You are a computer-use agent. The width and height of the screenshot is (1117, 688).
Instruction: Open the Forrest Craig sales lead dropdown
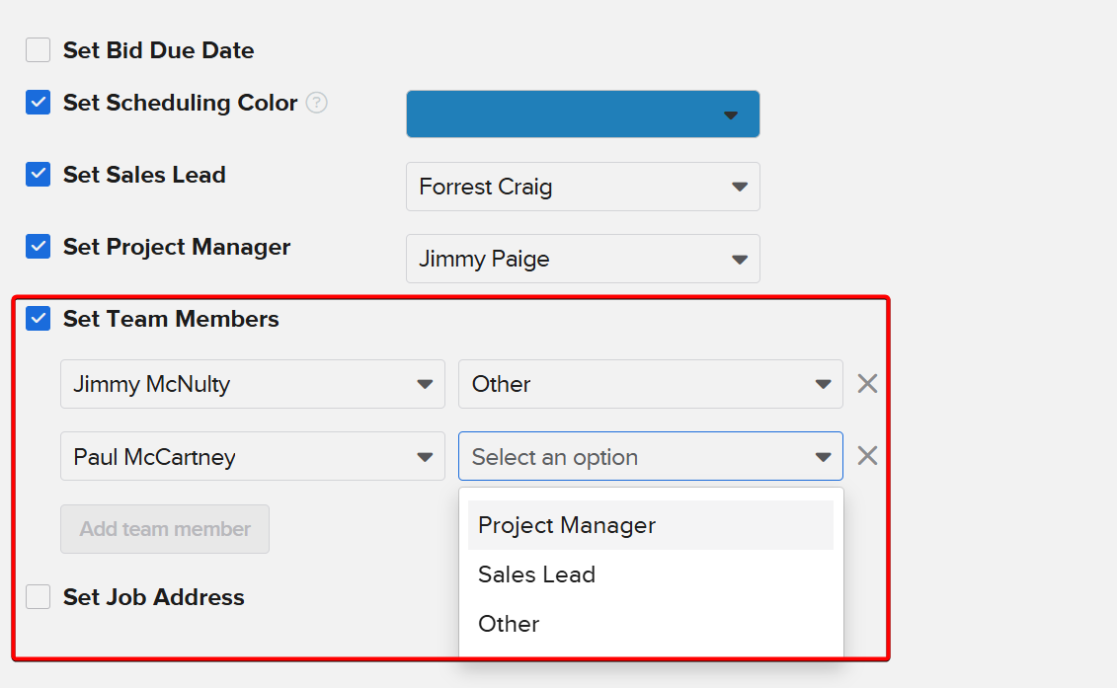point(583,187)
